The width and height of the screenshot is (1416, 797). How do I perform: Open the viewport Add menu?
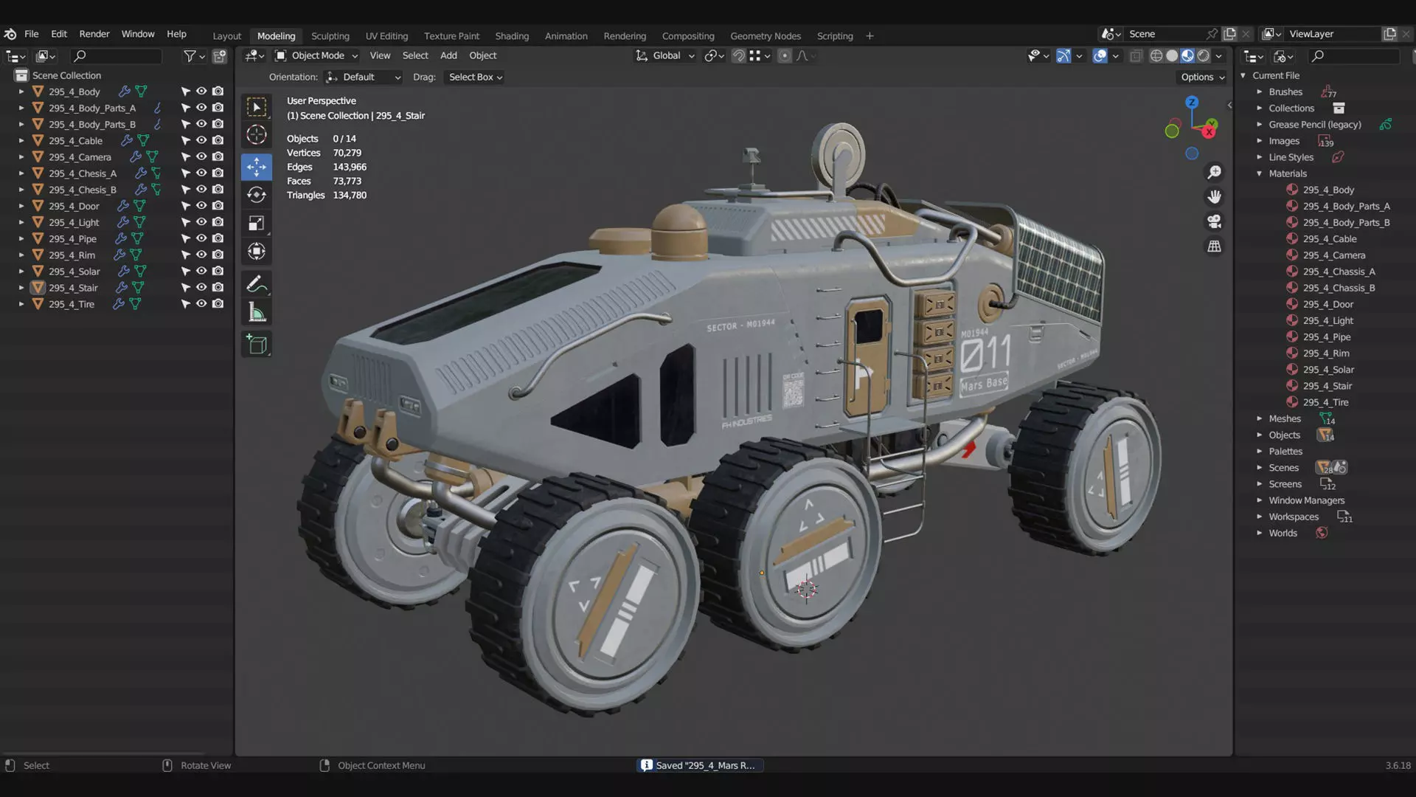pos(448,56)
